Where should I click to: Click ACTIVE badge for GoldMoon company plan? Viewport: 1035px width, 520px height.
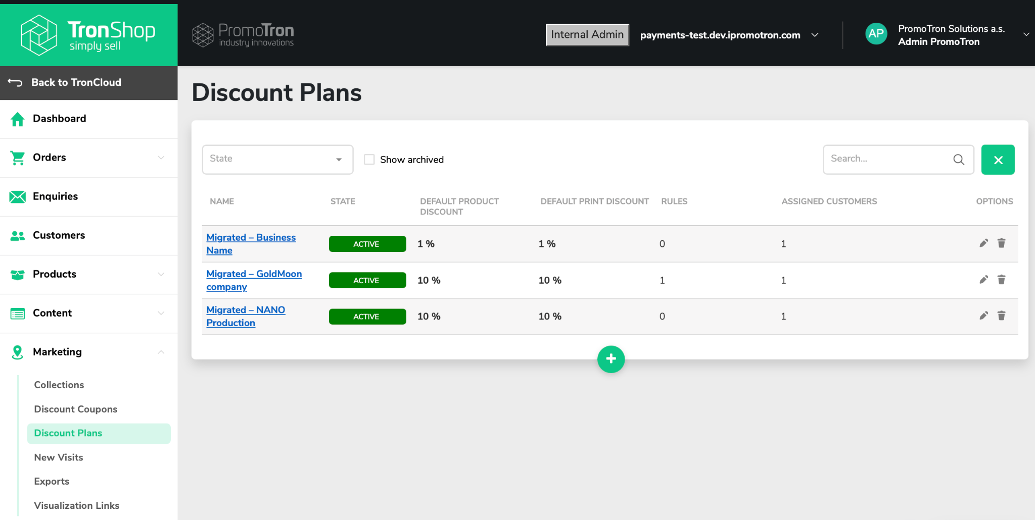tap(367, 280)
